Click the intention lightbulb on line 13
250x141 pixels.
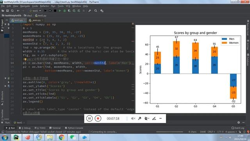pos(25,59)
